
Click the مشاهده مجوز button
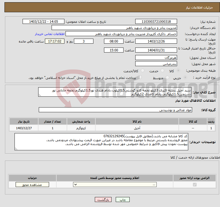pos(32,185)
